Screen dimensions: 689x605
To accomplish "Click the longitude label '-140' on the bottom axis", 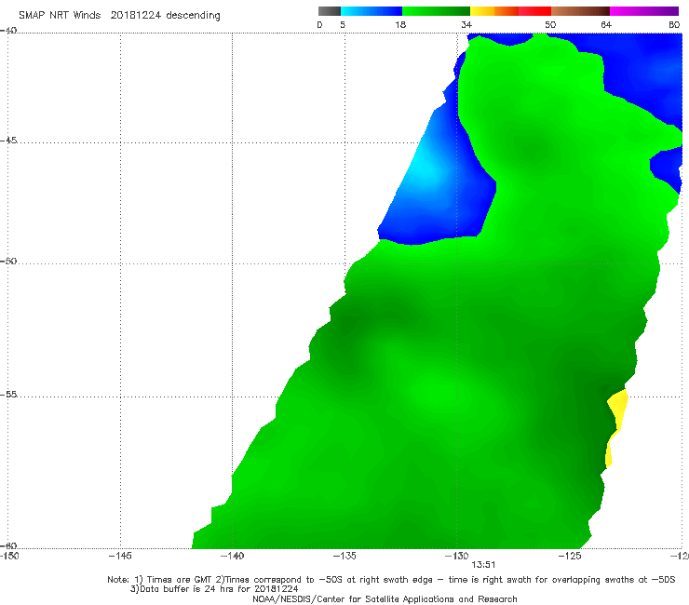I will pos(232,556).
